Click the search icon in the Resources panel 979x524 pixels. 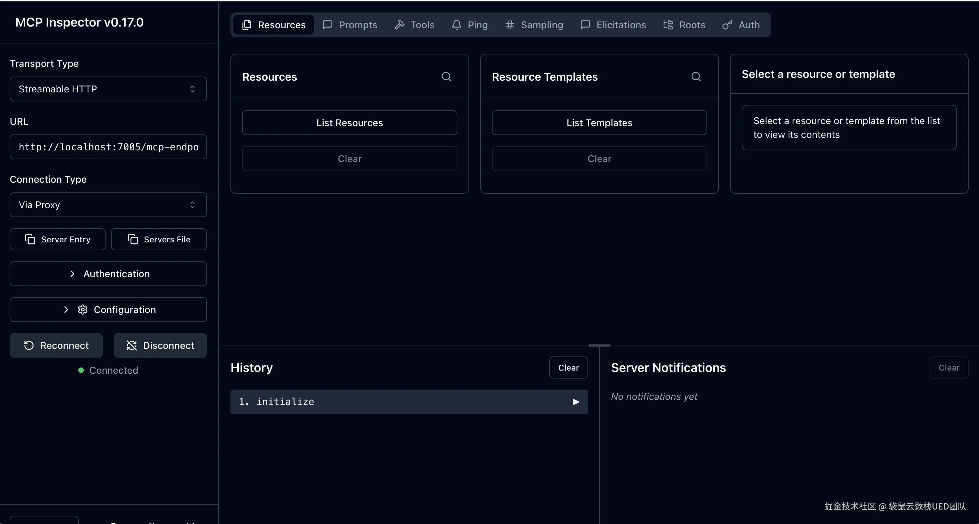(x=446, y=77)
